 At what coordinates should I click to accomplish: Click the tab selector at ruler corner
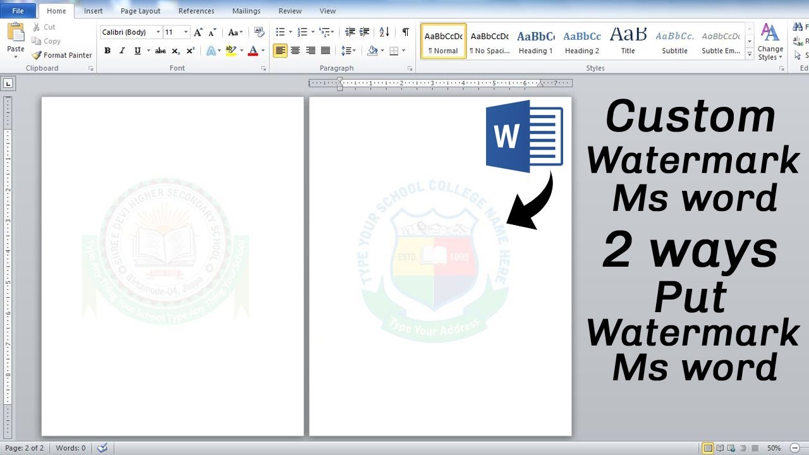[8, 83]
